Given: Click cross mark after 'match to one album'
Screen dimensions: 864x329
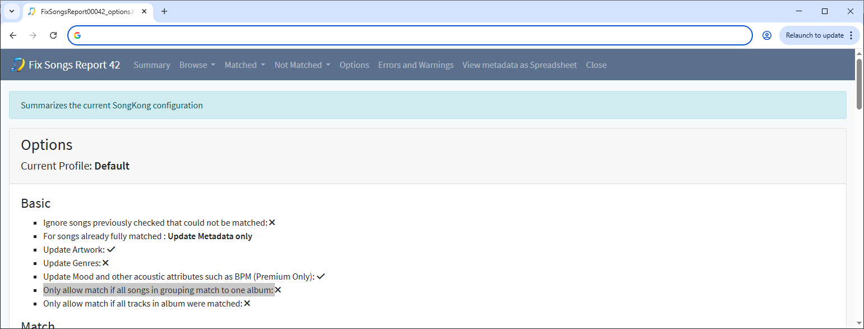Looking at the screenshot, I should pos(278,290).
